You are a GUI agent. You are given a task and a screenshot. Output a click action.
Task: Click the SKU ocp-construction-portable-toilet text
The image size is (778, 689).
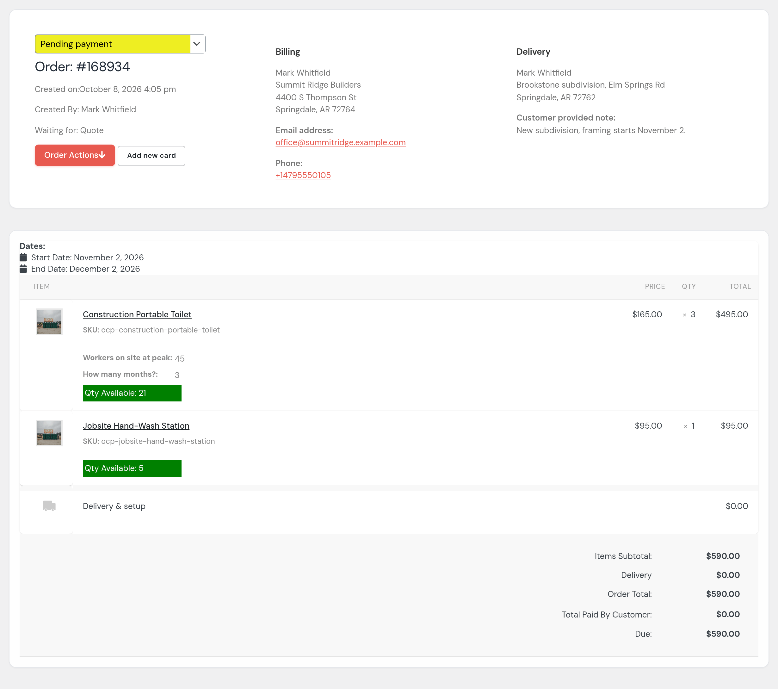151,330
